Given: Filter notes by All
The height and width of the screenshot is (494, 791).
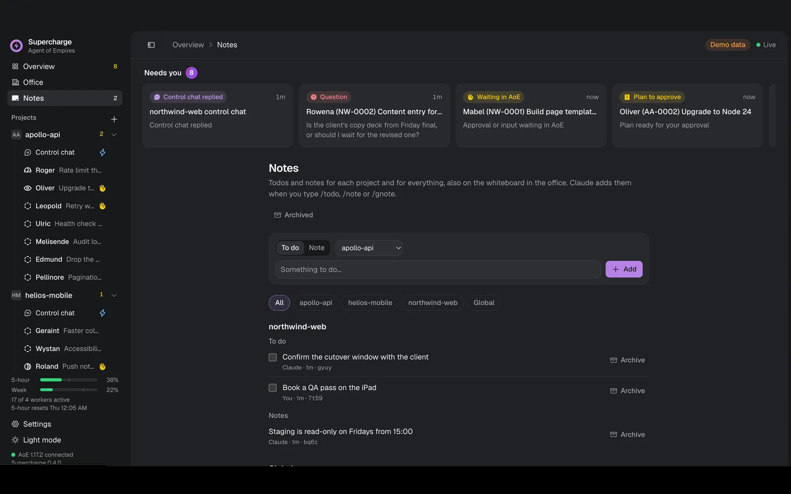Looking at the screenshot, I should 279,303.
